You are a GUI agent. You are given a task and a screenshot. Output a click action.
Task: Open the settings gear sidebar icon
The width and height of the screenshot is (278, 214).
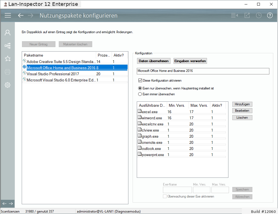click(x=8, y=85)
